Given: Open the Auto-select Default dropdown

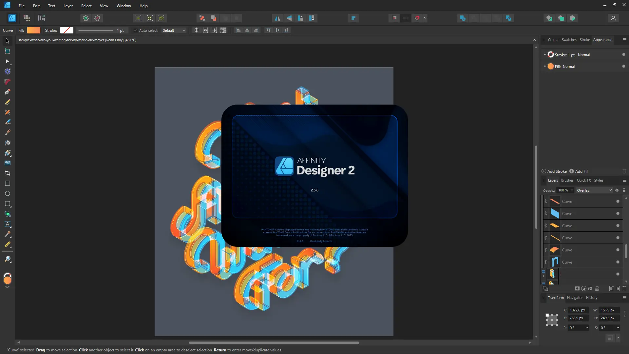Looking at the screenshot, I should pos(174,30).
